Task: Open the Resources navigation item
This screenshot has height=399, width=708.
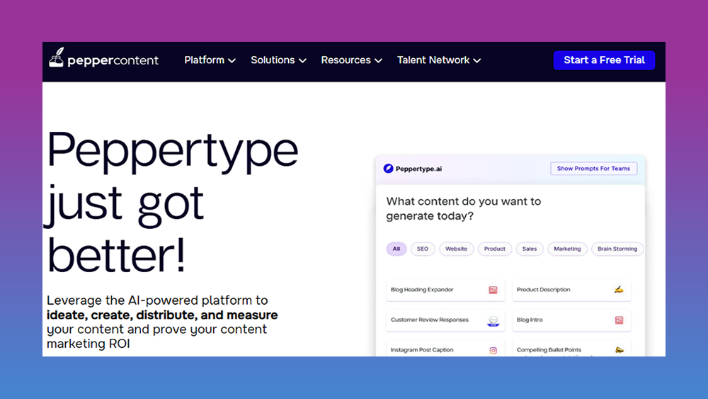Action: click(x=352, y=60)
